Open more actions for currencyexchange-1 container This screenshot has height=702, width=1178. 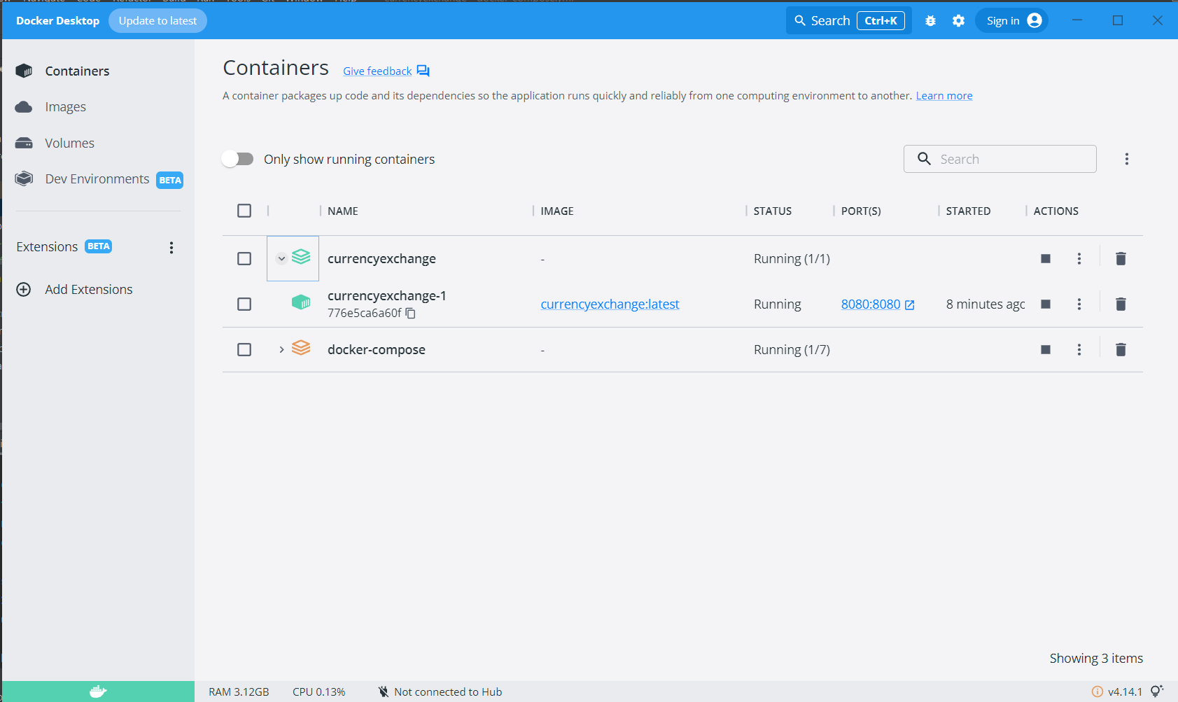tap(1079, 304)
